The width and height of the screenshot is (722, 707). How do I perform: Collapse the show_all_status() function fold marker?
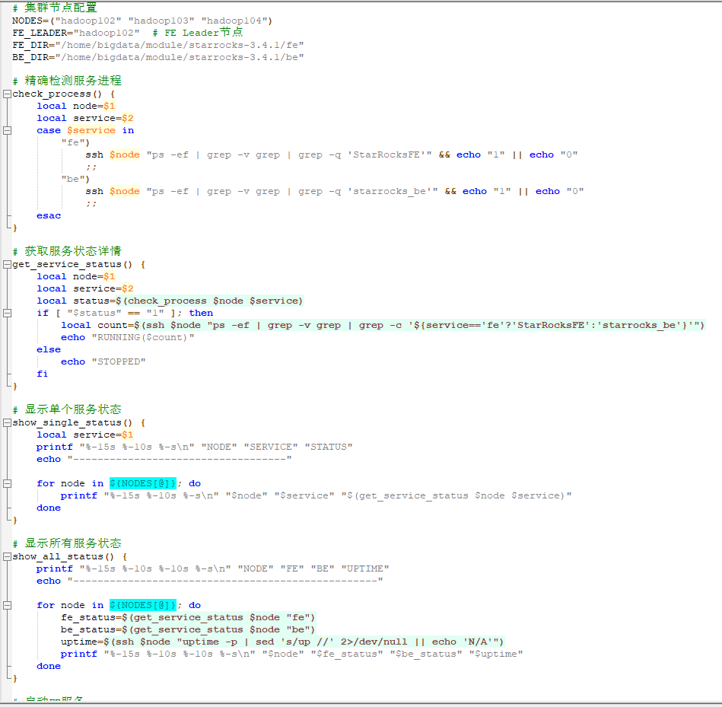(7, 557)
